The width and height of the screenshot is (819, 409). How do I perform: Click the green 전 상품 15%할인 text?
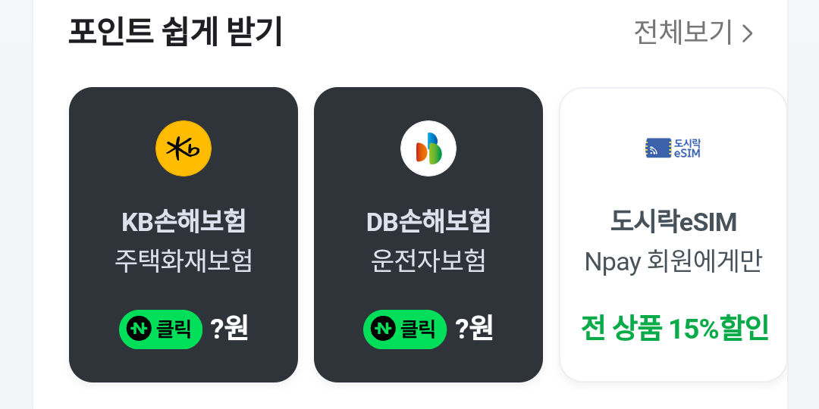pos(674,328)
